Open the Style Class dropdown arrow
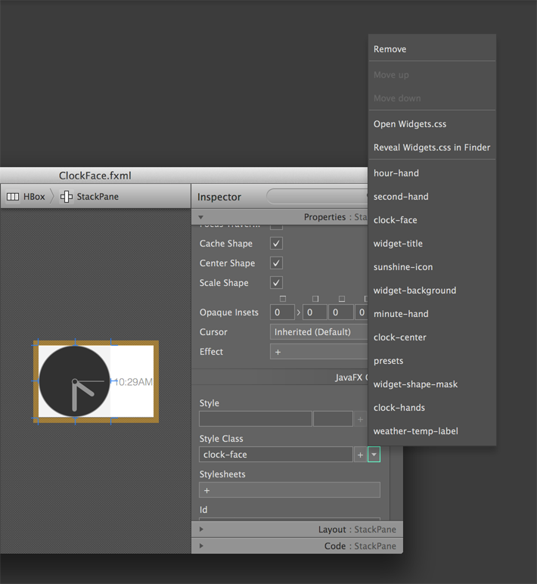This screenshot has width=537, height=584. pyautogui.click(x=374, y=455)
